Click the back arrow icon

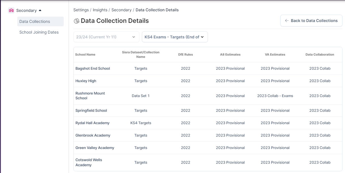coord(287,21)
